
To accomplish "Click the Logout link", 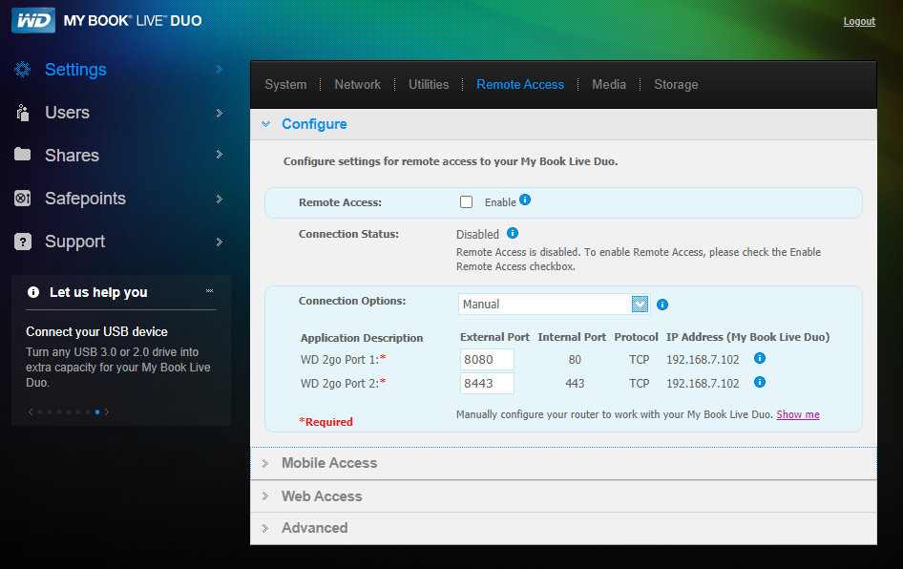I will [x=859, y=21].
